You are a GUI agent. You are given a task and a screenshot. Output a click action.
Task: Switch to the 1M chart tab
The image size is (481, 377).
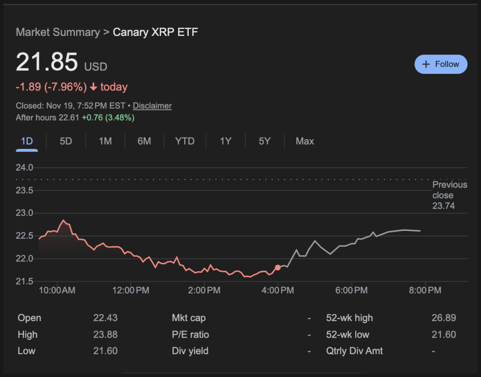[x=105, y=141]
